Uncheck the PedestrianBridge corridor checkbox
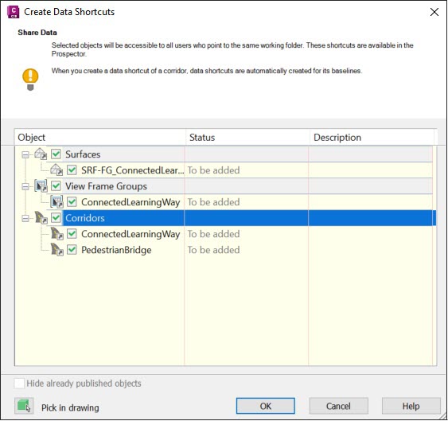Viewport: 448px width, 421px height. (72, 250)
